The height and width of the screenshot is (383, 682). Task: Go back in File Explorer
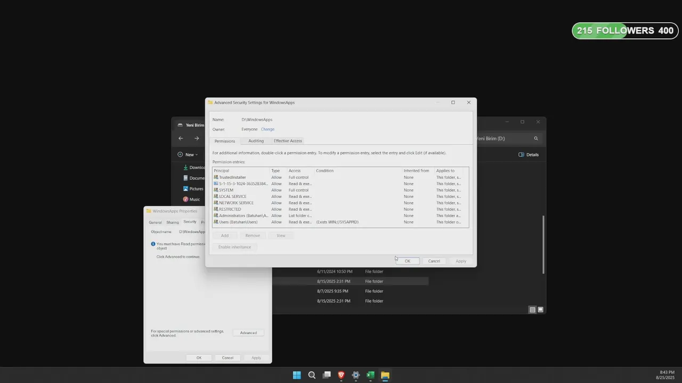coord(181,138)
